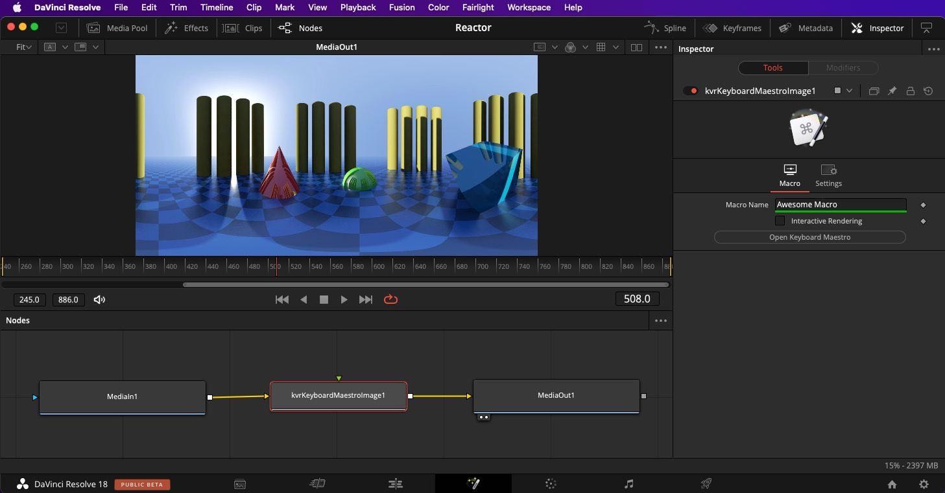Screen dimensions: 945x493
Task: Pin the kvrKeyboardMaestroImage1 tool in Inspector
Action: (892, 91)
